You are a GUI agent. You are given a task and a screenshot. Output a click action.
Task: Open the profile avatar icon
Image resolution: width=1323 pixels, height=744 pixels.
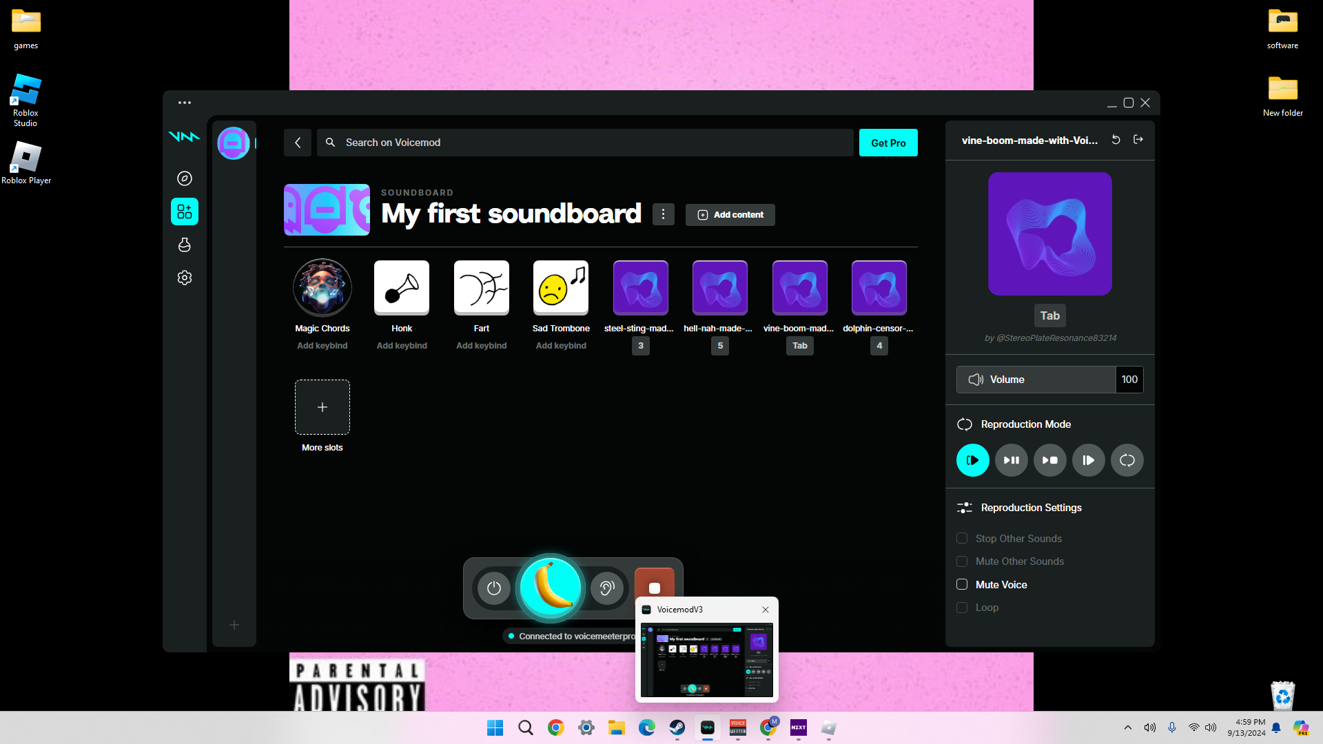point(234,143)
